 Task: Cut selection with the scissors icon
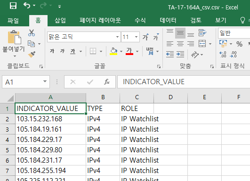point(32,33)
